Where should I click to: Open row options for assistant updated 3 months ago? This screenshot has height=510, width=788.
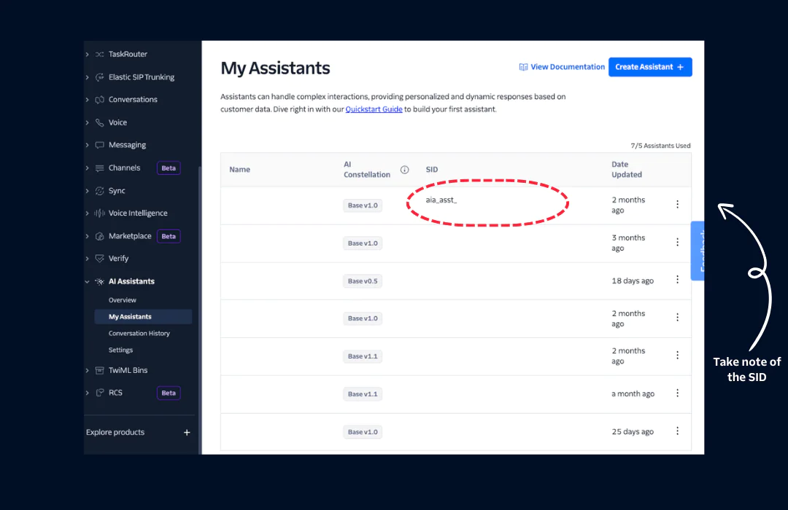coord(677,242)
